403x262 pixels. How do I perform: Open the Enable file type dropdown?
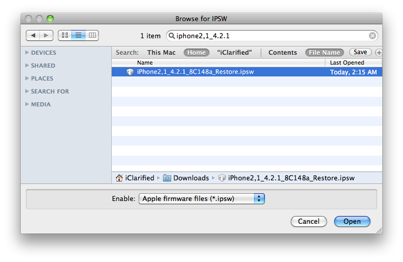(x=202, y=198)
